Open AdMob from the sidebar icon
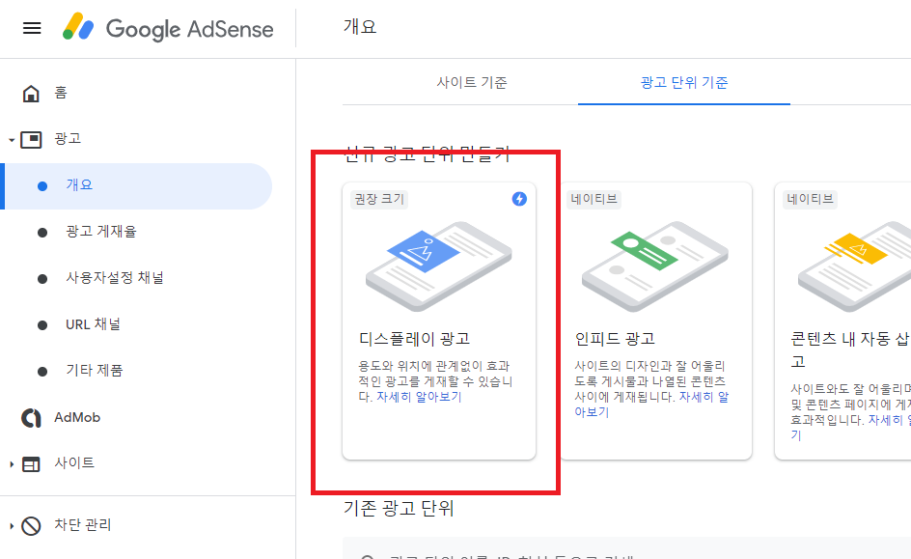 click(33, 417)
